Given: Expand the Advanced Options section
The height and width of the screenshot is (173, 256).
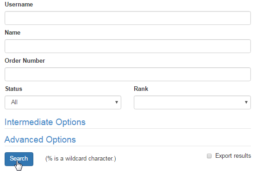Looking at the screenshot, I should click(40, 140).
